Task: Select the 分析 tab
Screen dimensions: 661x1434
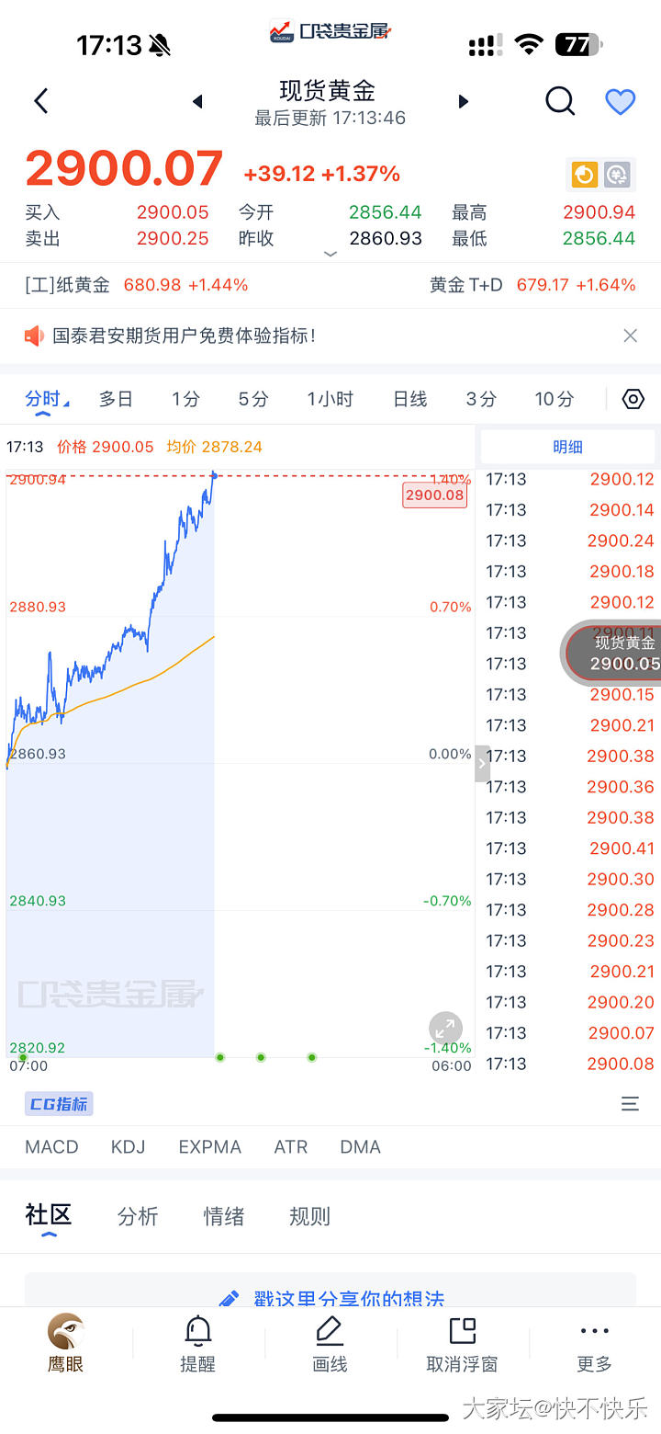Action: pos(138,1216)
